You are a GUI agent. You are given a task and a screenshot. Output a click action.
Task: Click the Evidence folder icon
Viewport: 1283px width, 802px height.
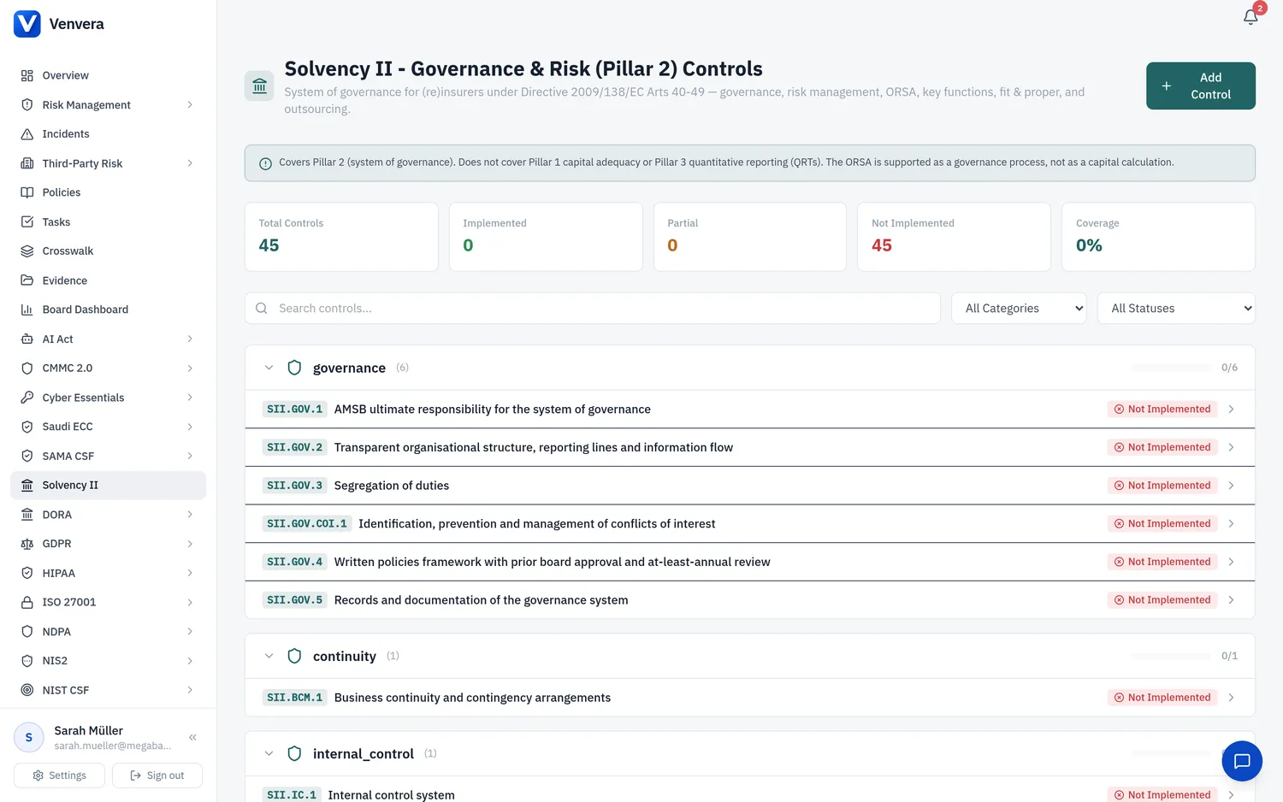tap(27, 280)
